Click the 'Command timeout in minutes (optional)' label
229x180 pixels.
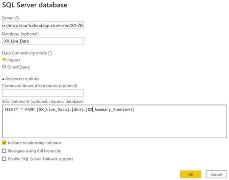pos(39,86)
